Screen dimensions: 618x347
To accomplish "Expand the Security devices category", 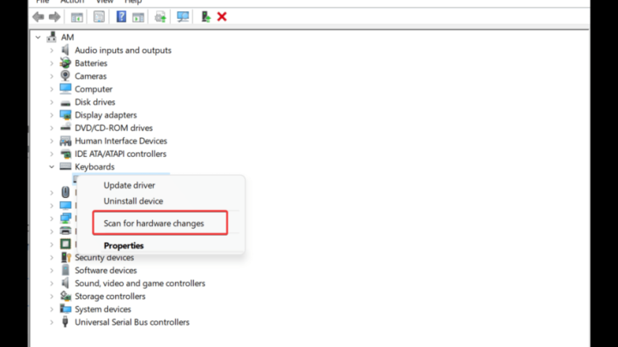I will point(51,258).
